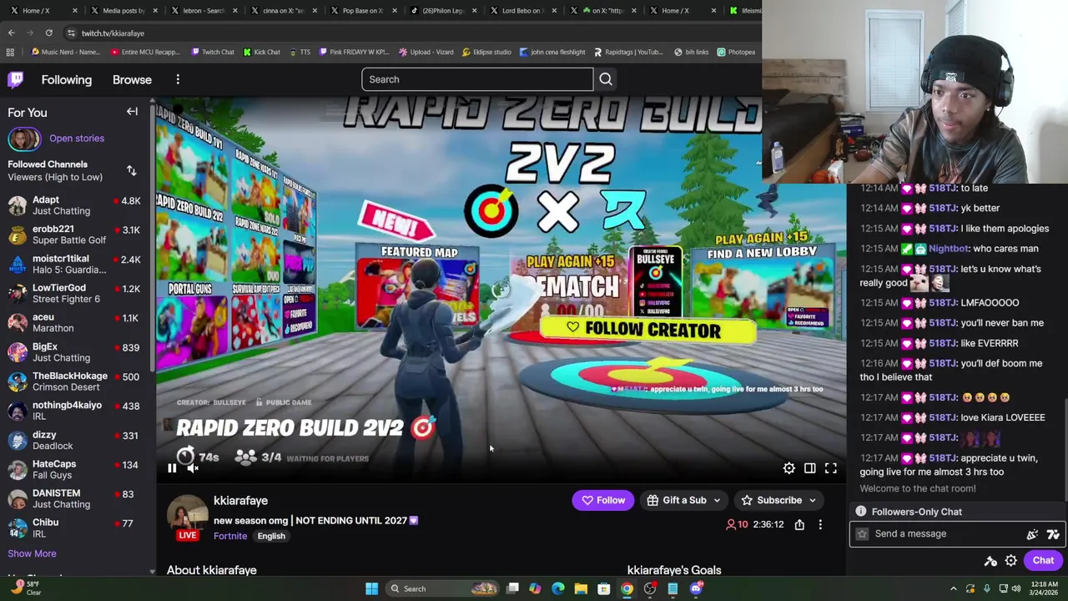Open File Explorer from the taskbar
Screen dimensions: 1068x601
(581, 588)
